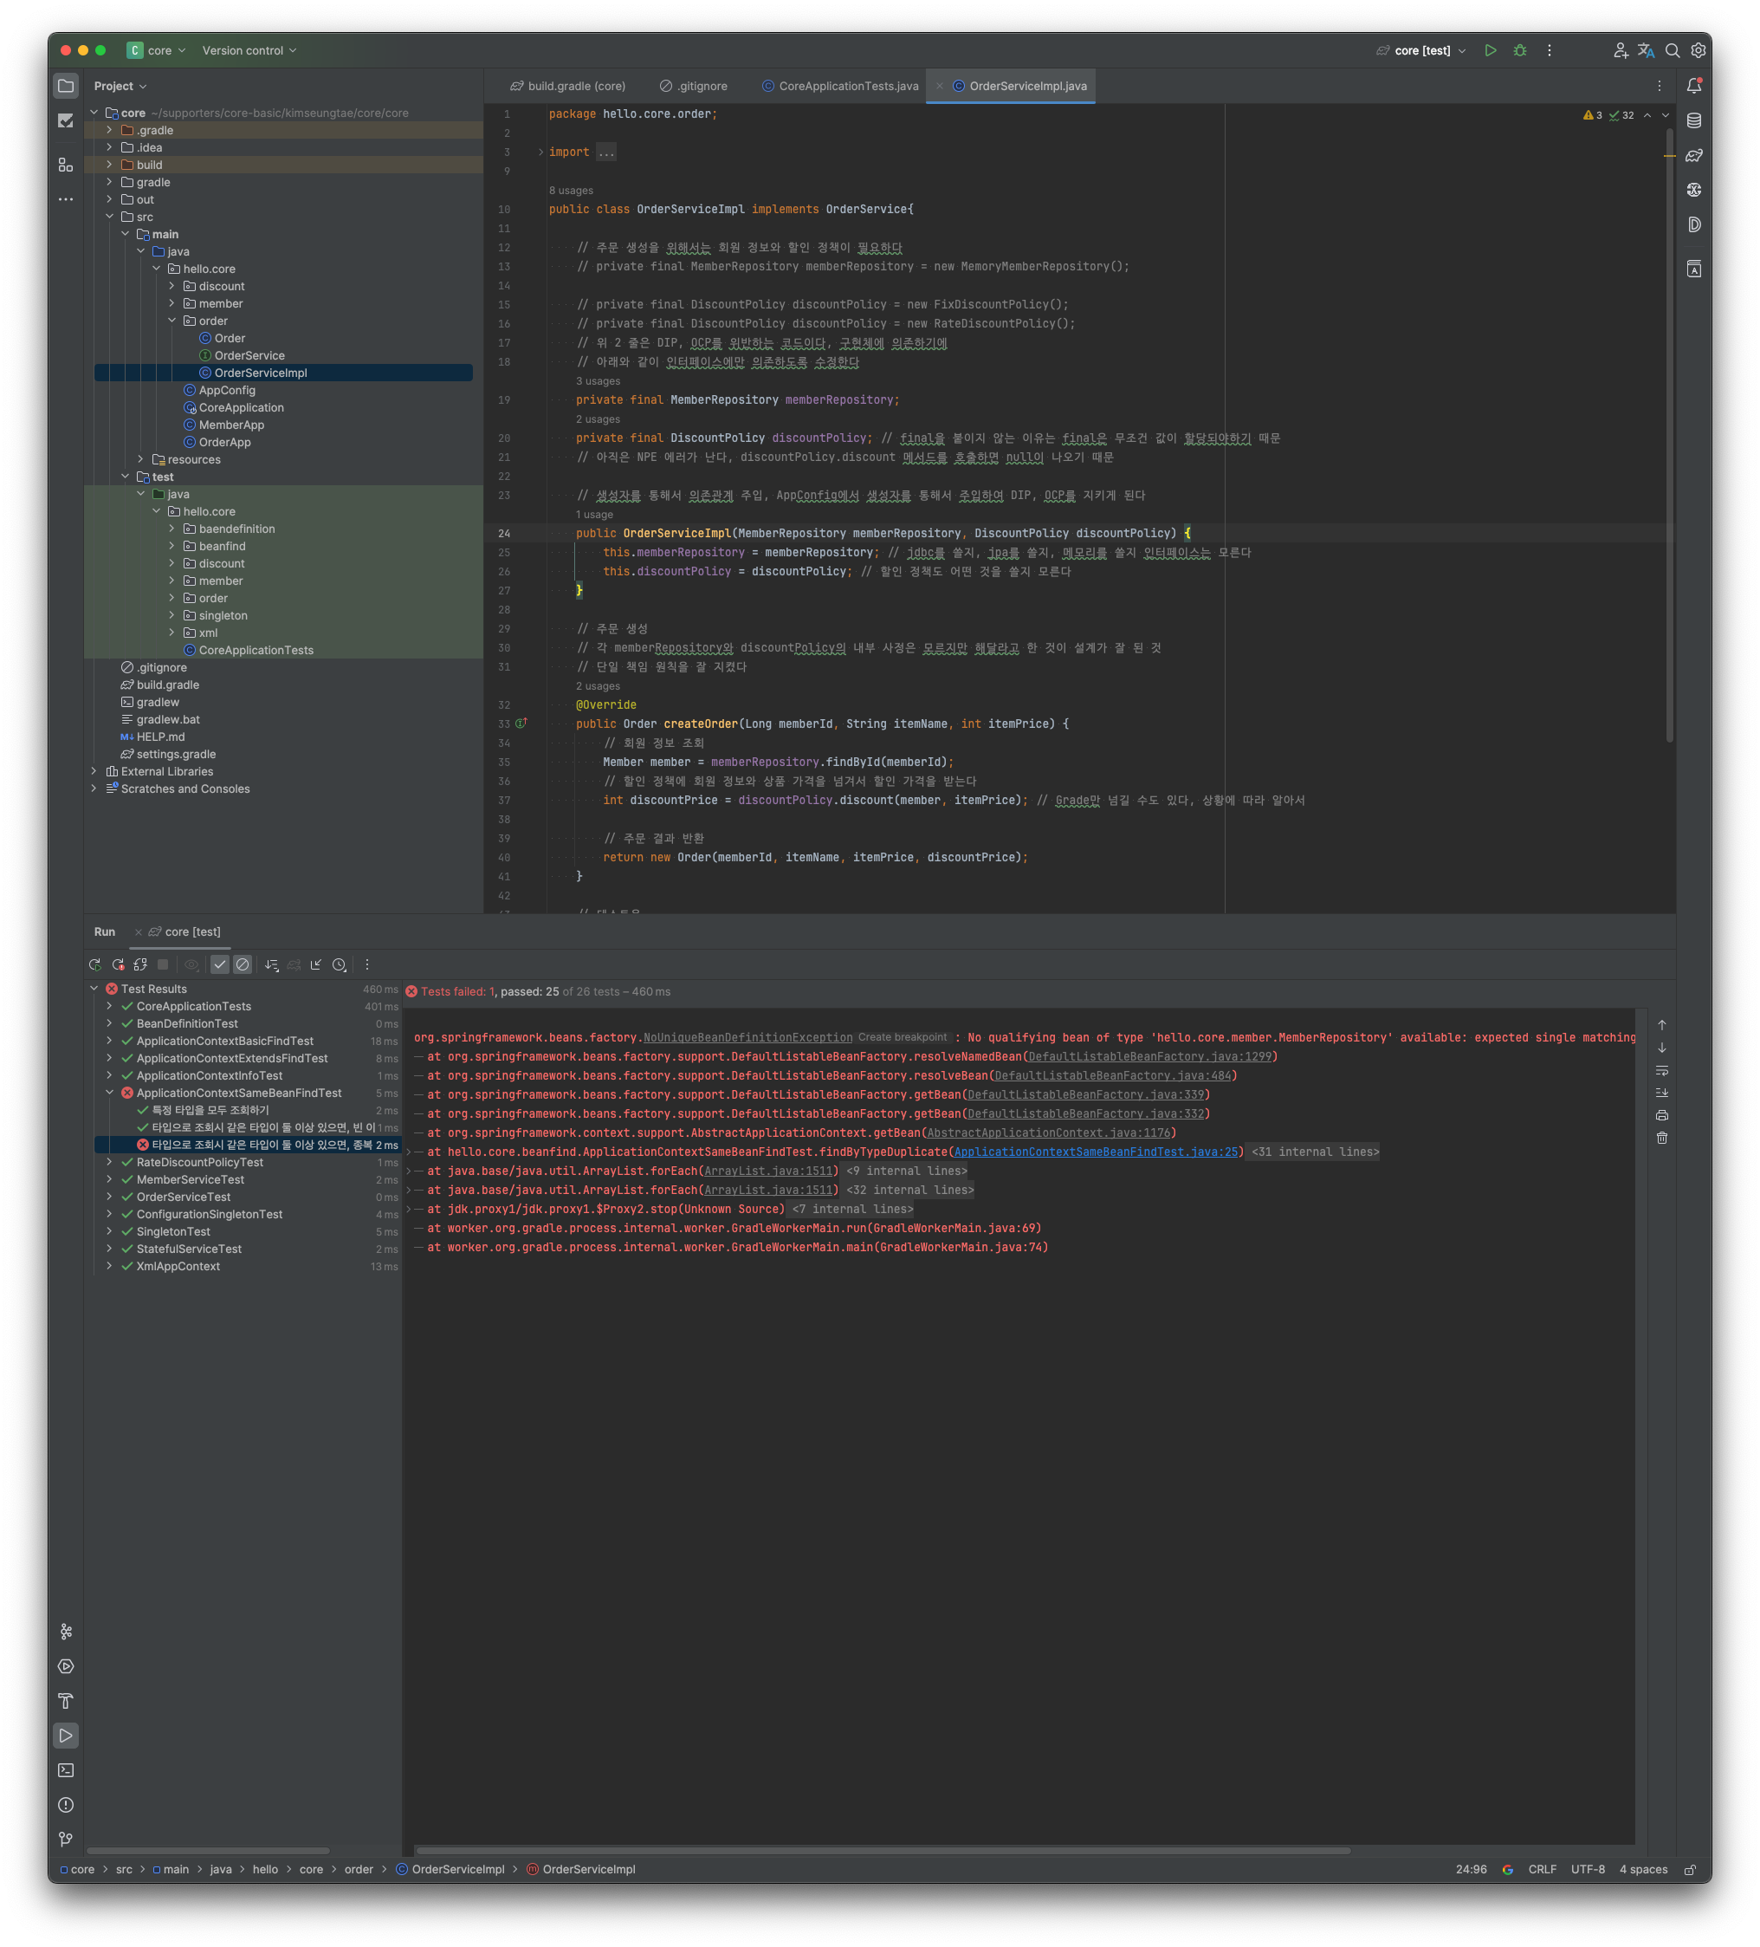Import tests results icon
The image size is (1760, 1947).
click(x=315, y=964)
